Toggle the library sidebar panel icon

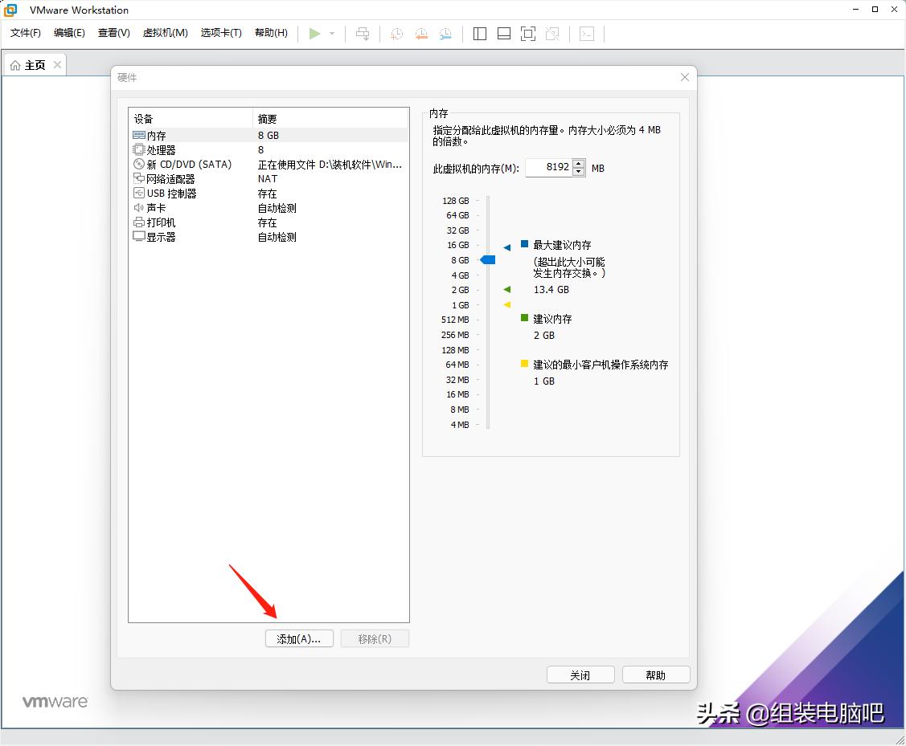tap(478, 34)
